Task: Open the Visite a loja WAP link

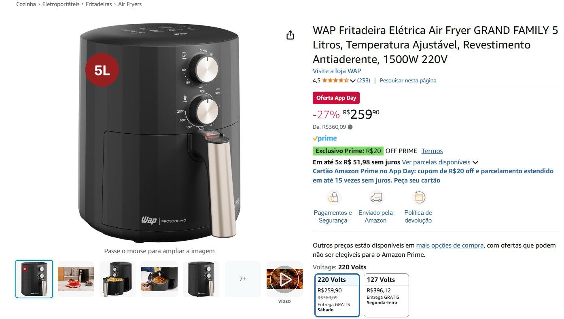Action: pos(337,71)
